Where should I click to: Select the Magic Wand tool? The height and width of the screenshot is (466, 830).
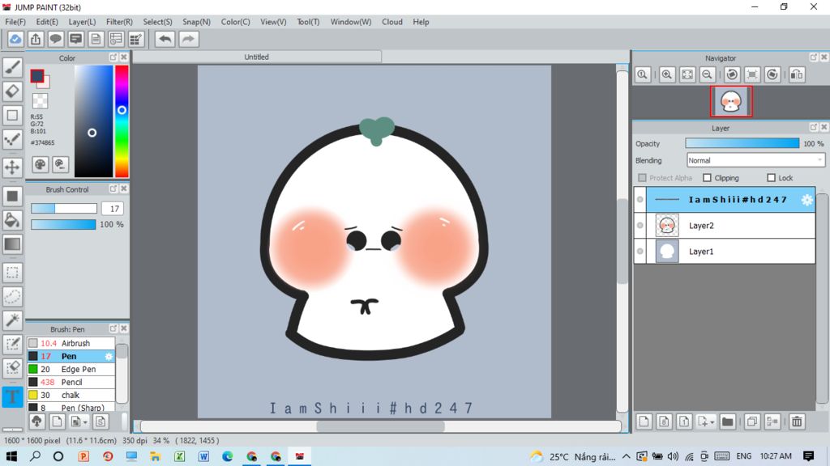(x=12, y=320)
